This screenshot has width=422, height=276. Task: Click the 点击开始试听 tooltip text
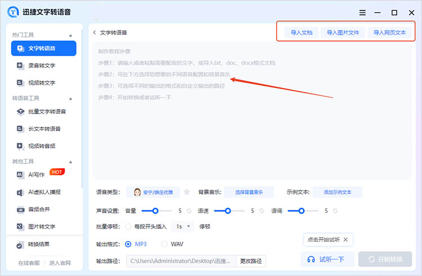(x=324, y=239)
